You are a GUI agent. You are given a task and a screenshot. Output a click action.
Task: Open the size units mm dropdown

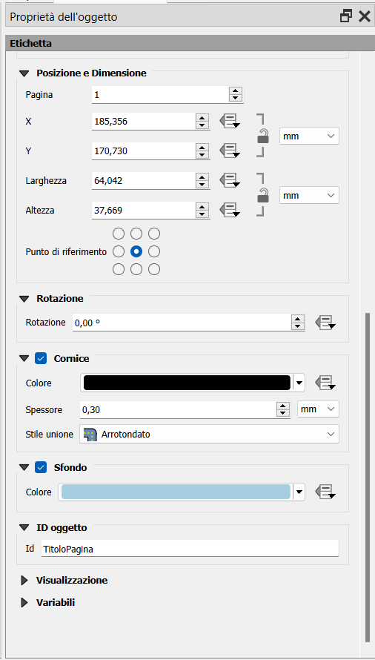click(x=309, y=195)
